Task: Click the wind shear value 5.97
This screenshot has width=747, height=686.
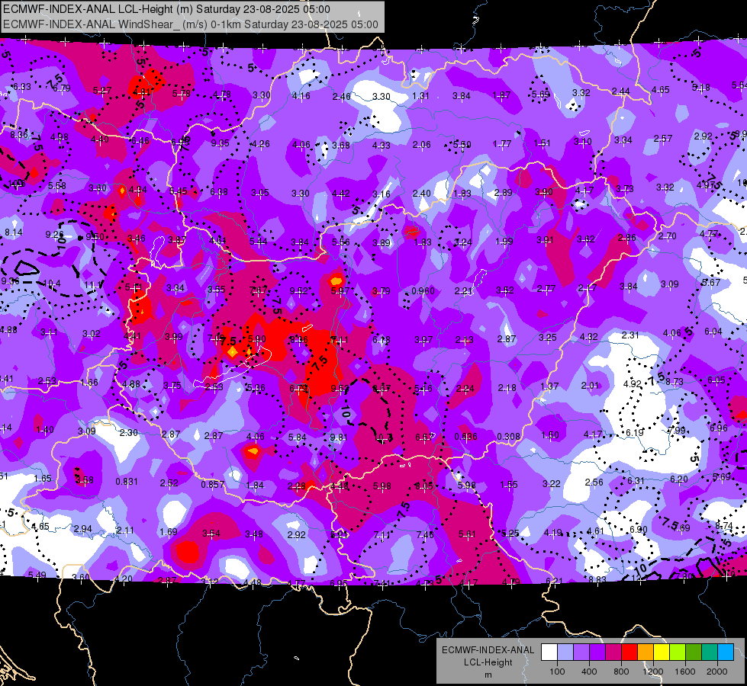Action: (x=340, y=291)
